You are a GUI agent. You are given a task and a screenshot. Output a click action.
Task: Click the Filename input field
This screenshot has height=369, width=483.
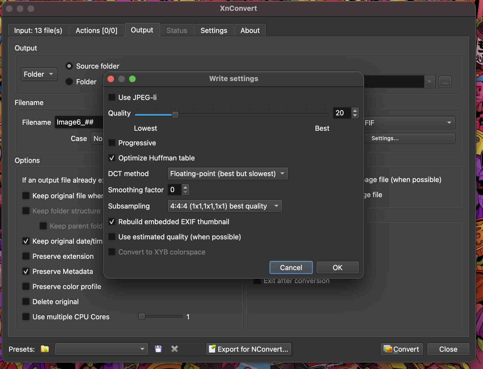[79, 122]
